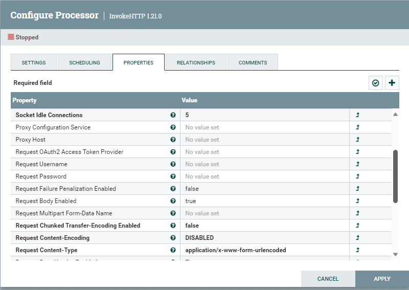Click arrow icon in Request Chunked Transfer-Encoding row

click(x=357, y=225)
